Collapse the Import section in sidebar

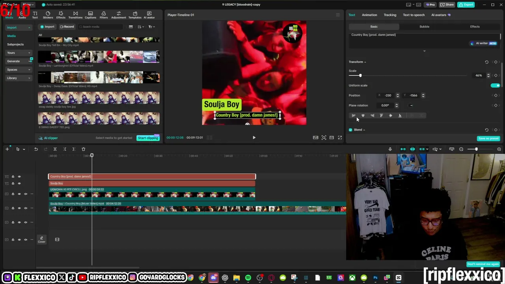click(19, 28)
